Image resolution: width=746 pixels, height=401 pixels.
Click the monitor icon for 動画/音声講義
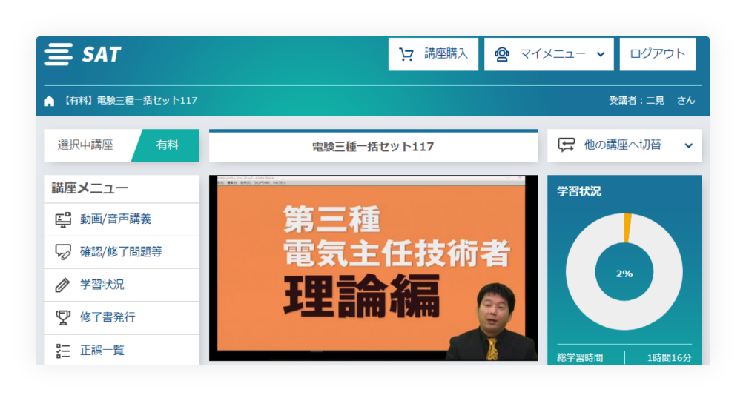click(63, 219)
